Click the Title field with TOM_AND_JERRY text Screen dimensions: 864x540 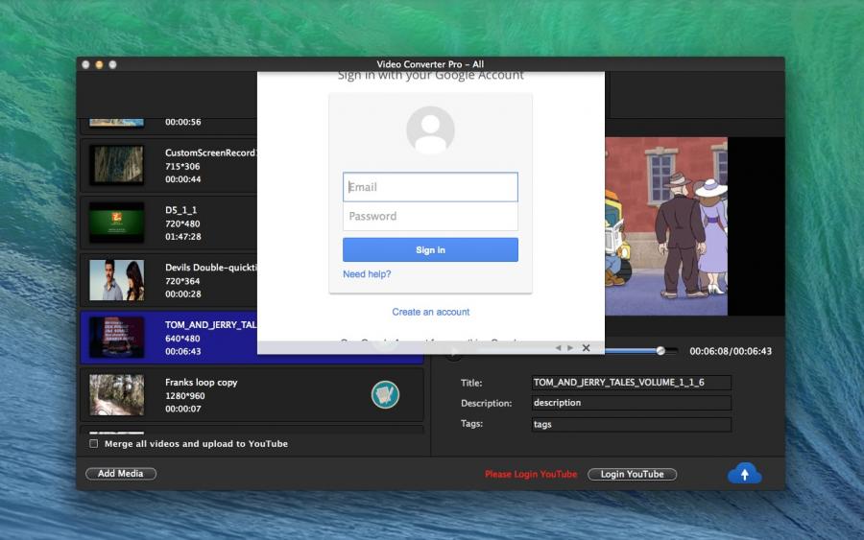tap(632, 382)
